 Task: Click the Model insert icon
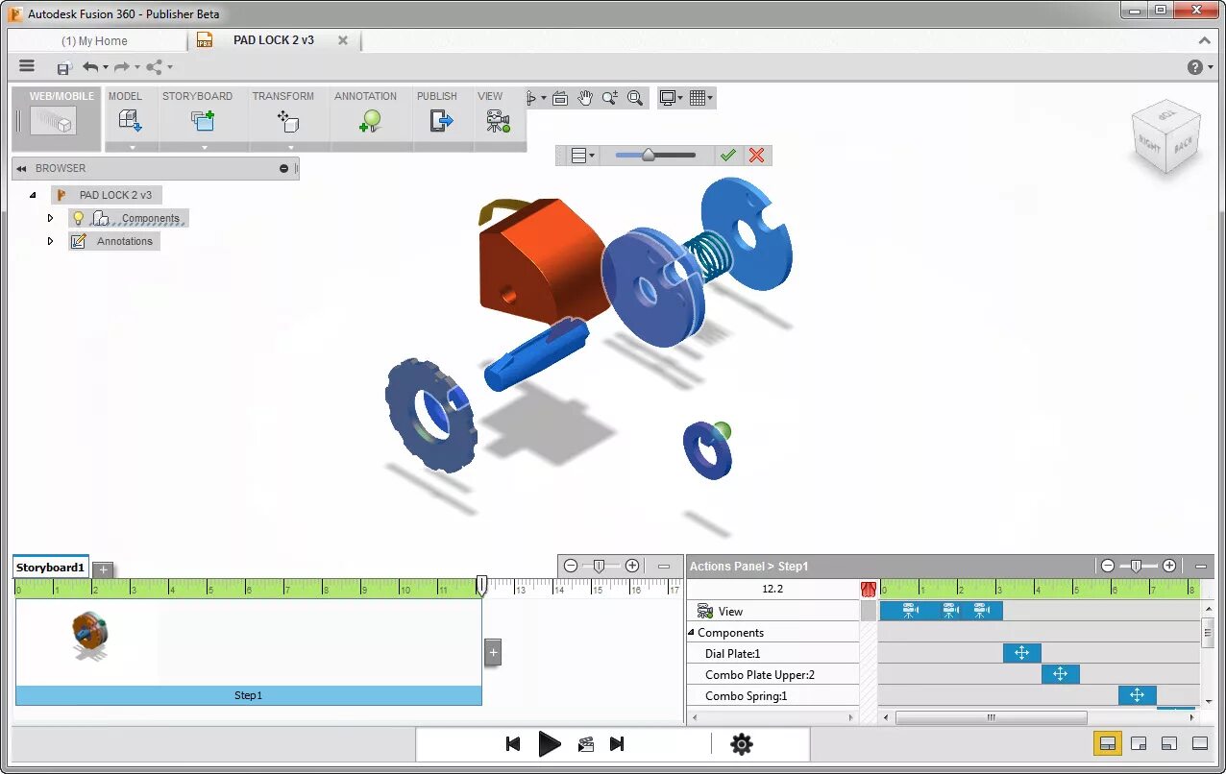(x=129, y=121)
